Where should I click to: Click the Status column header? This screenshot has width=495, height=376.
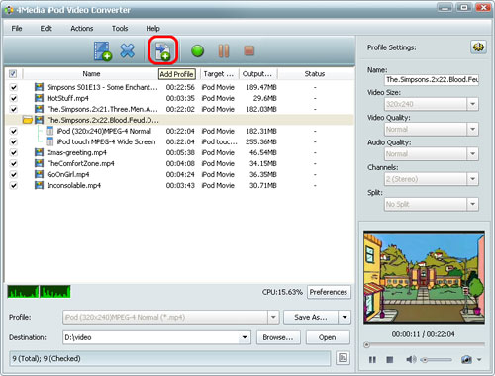[x=315, y=74]
